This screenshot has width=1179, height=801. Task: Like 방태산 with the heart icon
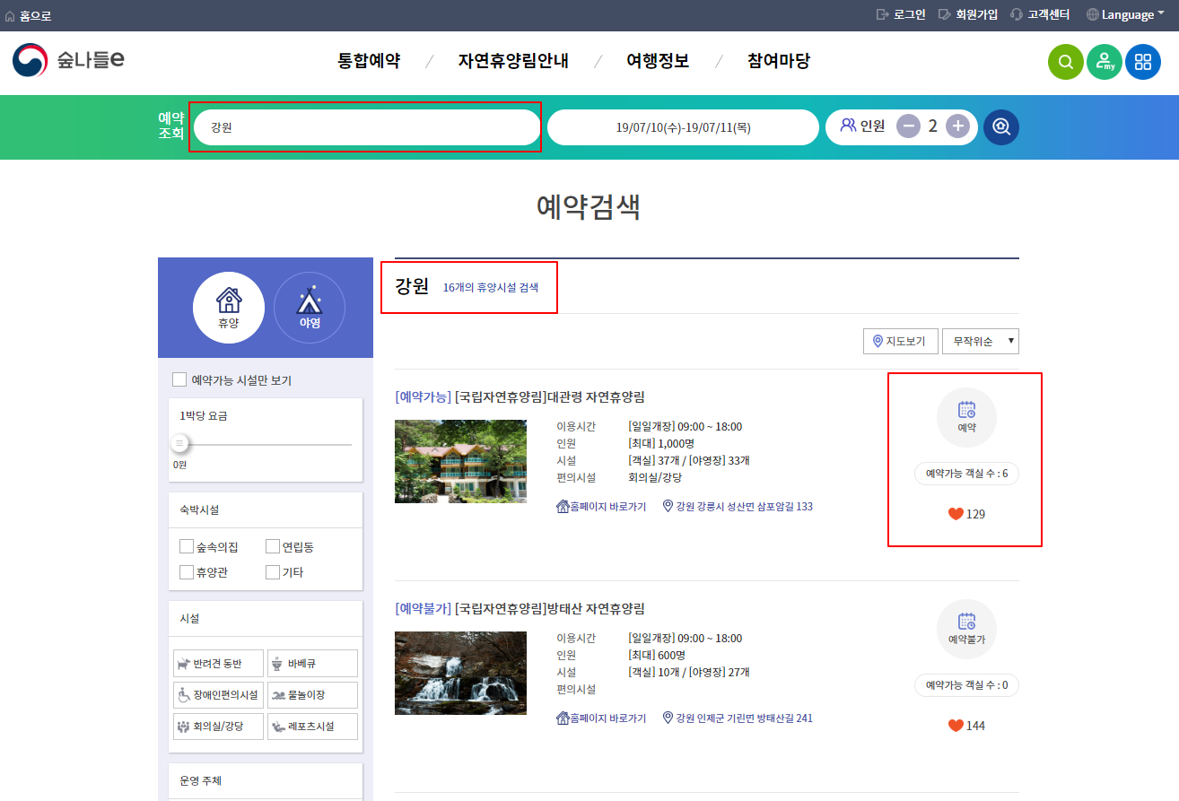point(956,726)
